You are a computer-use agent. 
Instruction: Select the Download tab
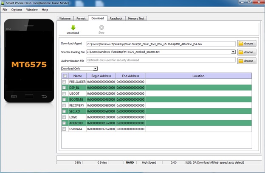pos(98,18)
